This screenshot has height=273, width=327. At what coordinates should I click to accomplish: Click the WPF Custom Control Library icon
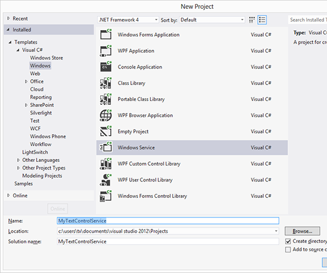click(106, 164)
